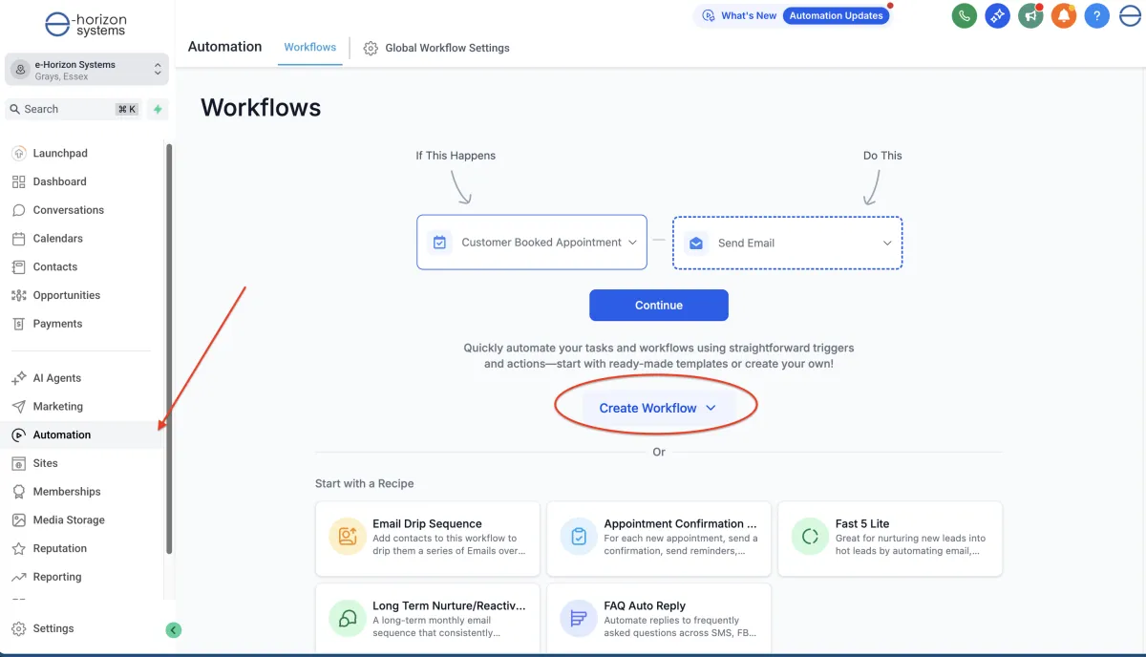Click the Launchpad sidebar icon

click(19, 154)
